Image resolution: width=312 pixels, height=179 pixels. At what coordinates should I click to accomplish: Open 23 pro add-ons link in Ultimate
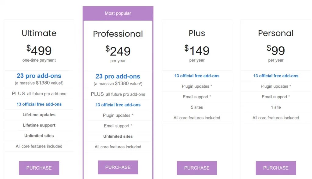point(39,76)
